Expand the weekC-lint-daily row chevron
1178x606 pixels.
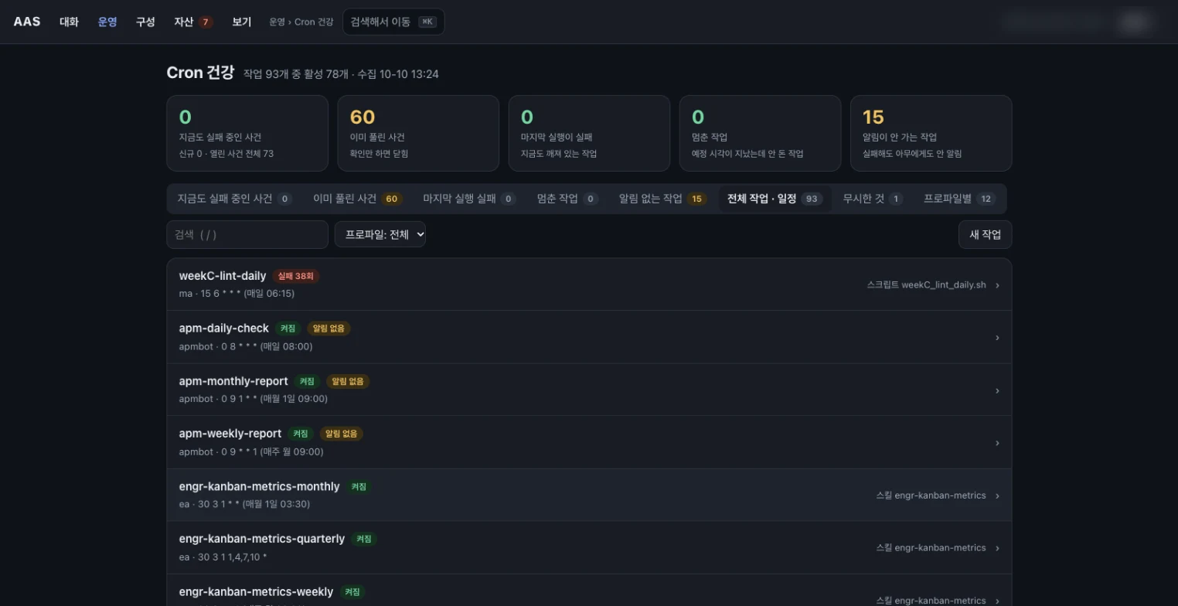[997, 285]
